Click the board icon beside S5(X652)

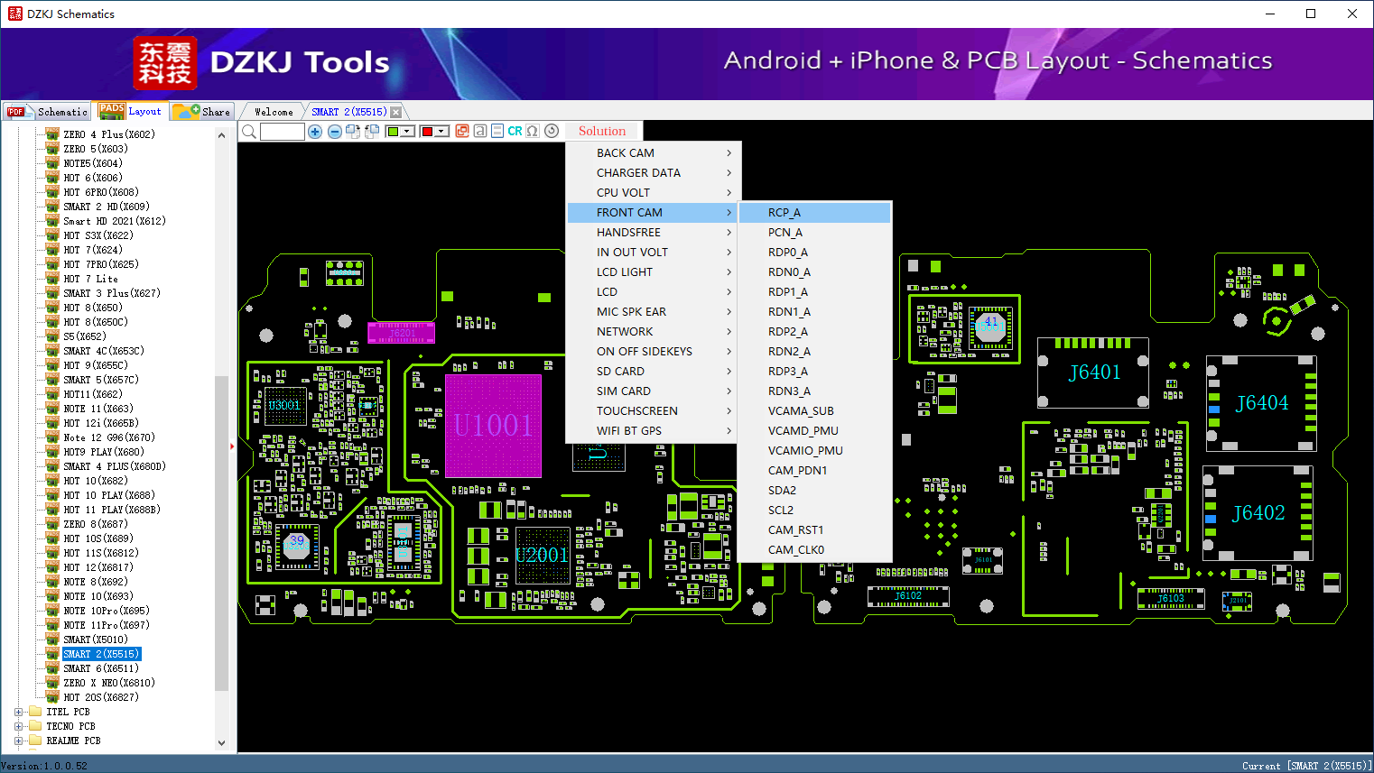[x=52, y=336]
